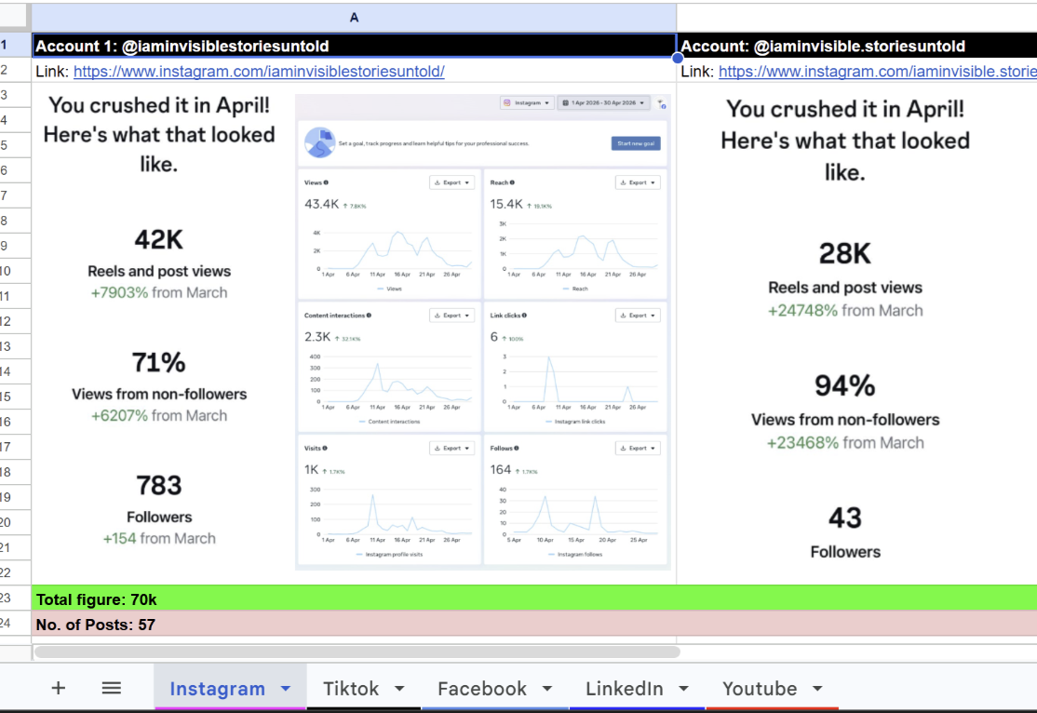Click the +154 from March text
1037x713 pixels.
click(159, 538)
